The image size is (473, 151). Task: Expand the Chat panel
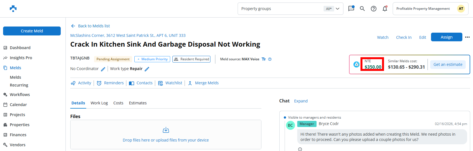(301, 101)
